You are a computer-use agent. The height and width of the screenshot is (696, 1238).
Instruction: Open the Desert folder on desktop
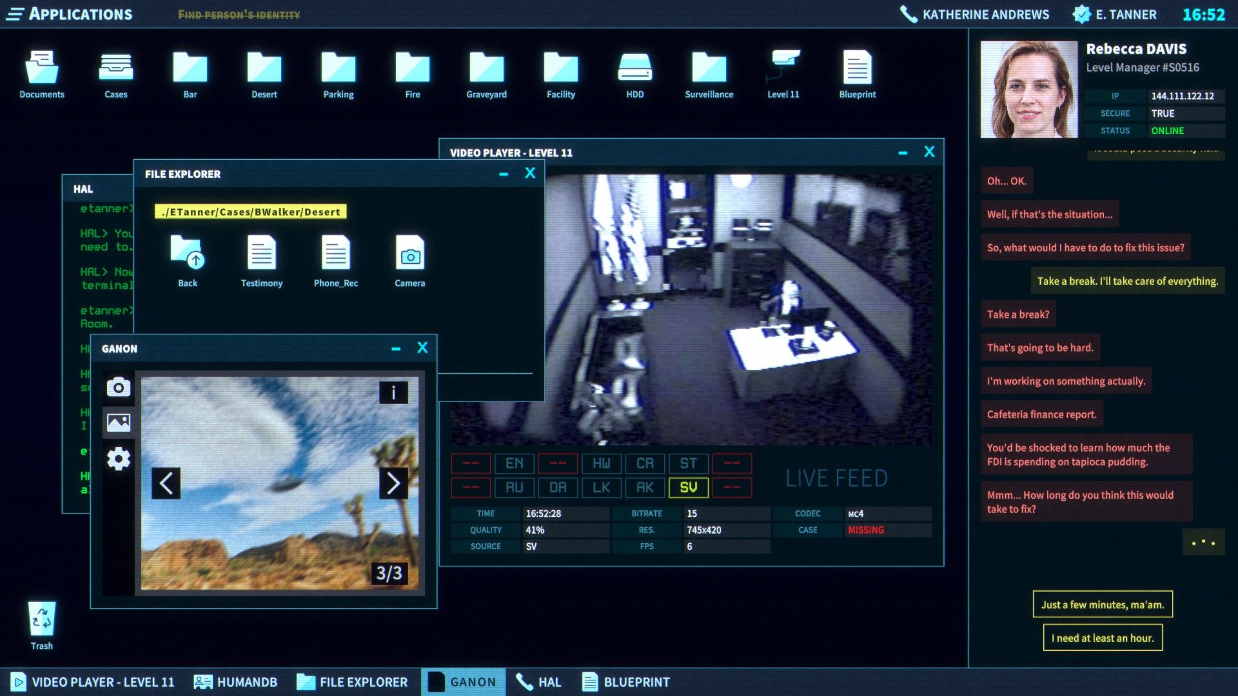(264, 75)
